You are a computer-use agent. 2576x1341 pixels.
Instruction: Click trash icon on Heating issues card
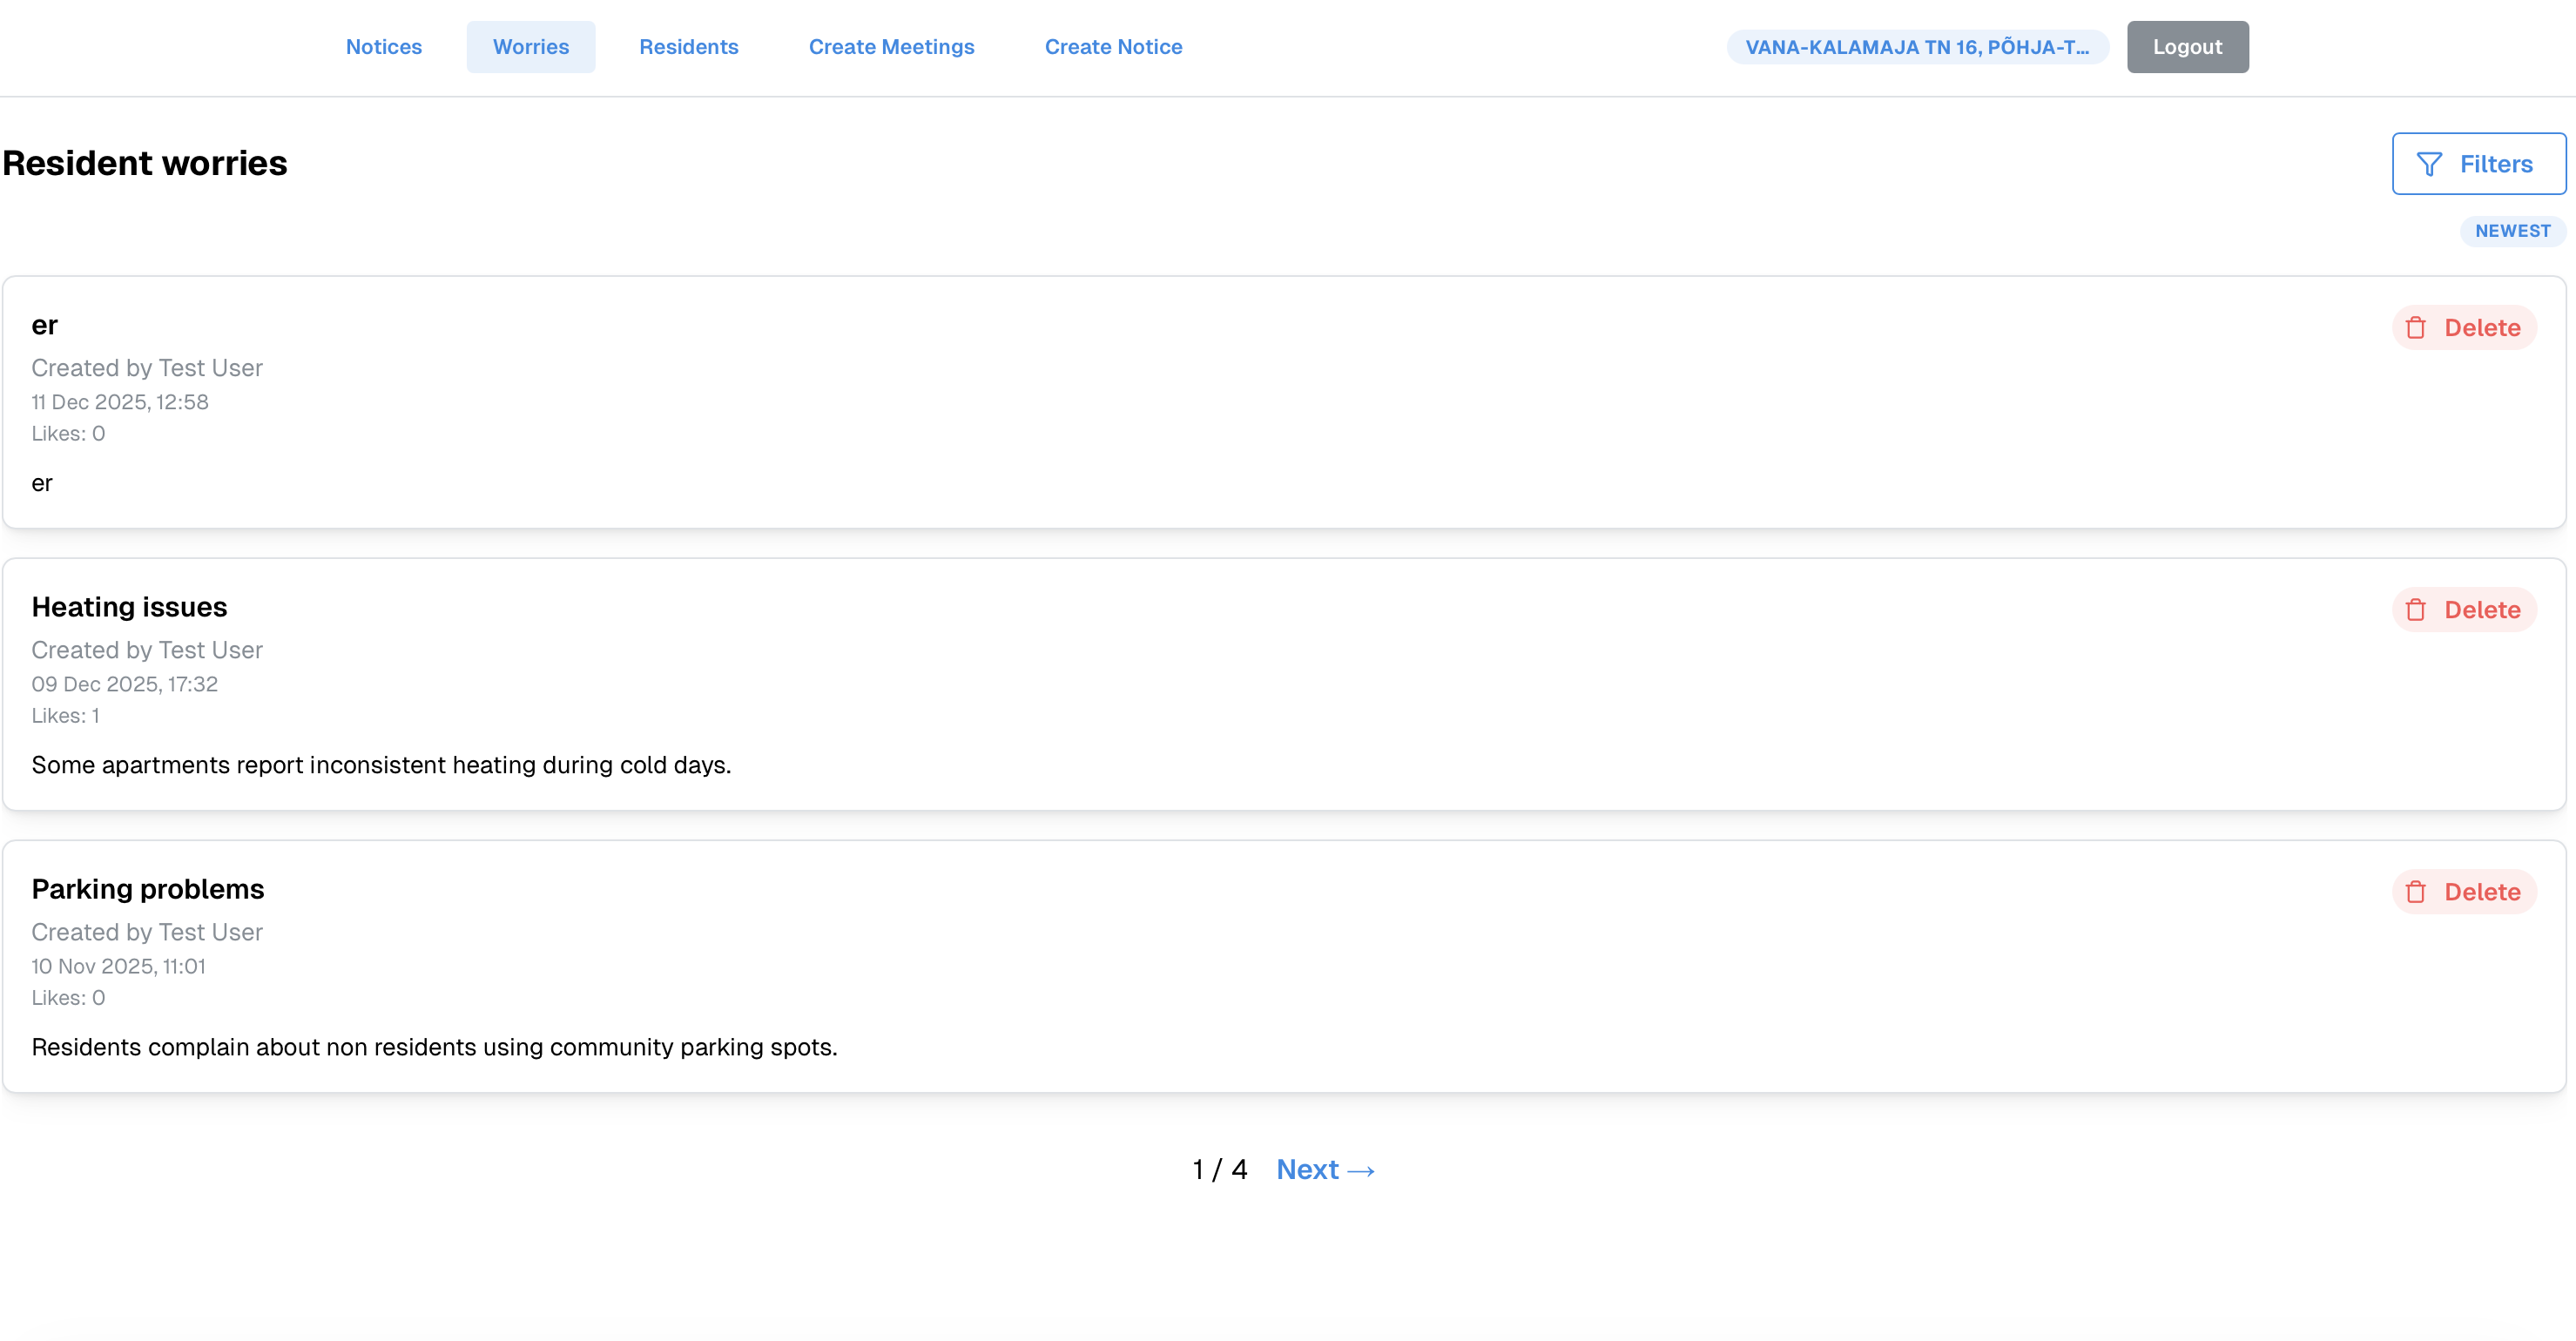pos(2416,610)
